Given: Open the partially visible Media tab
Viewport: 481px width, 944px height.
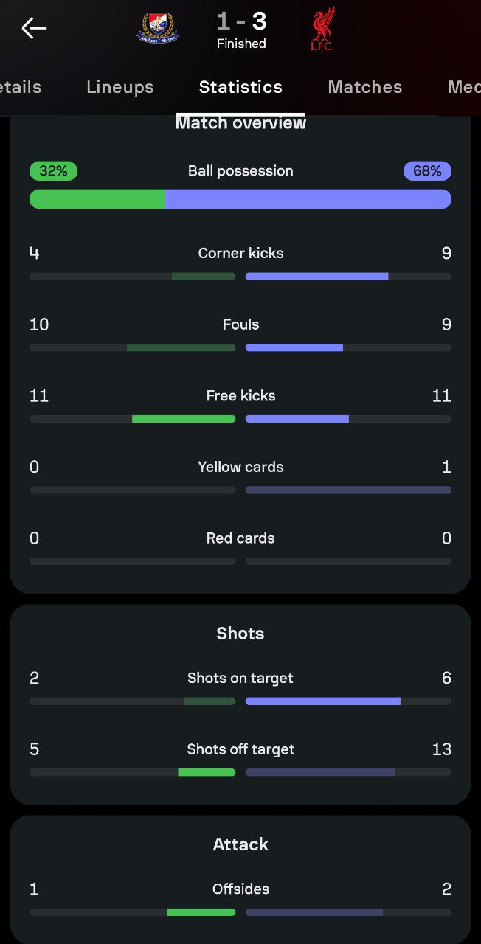Looking at the screenshot, I should click(464, 87).
